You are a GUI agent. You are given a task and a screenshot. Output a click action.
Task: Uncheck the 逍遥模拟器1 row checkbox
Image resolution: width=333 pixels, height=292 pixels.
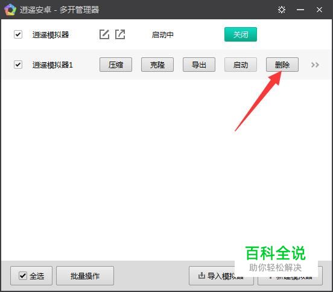(18, 65)
